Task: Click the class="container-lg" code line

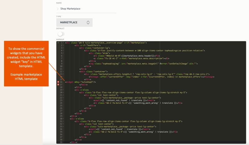Action: (95, 48)
